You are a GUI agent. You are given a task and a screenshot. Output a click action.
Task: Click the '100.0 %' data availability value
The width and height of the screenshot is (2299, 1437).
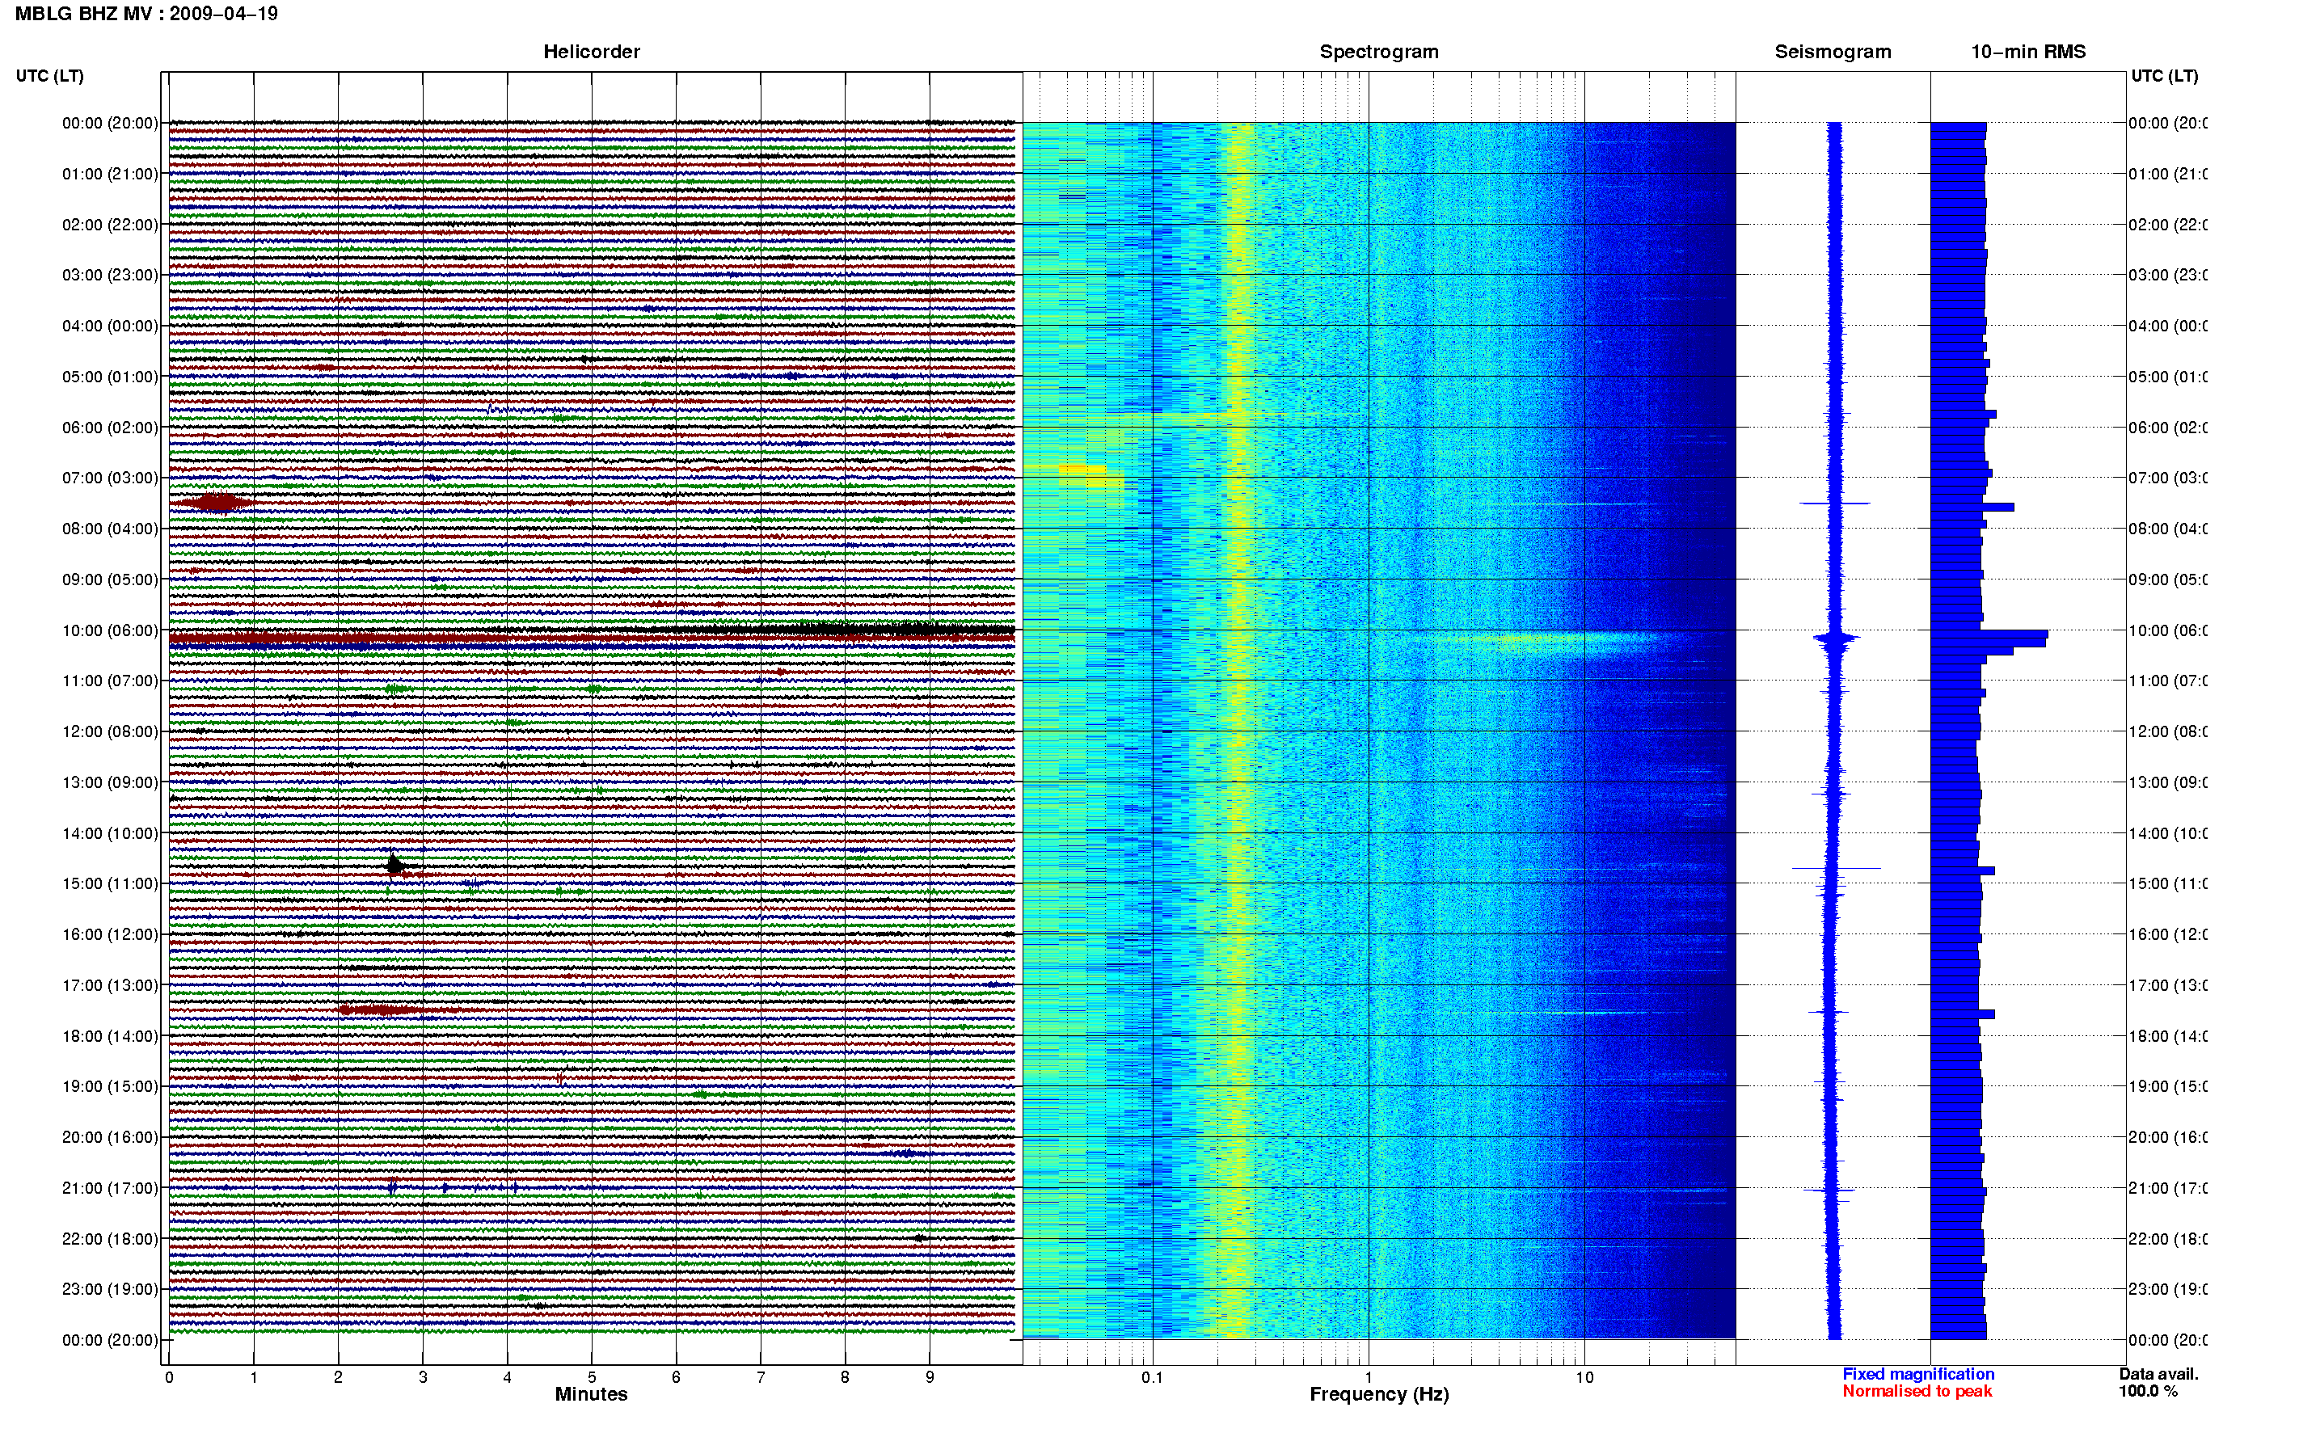[2148, 1390]
